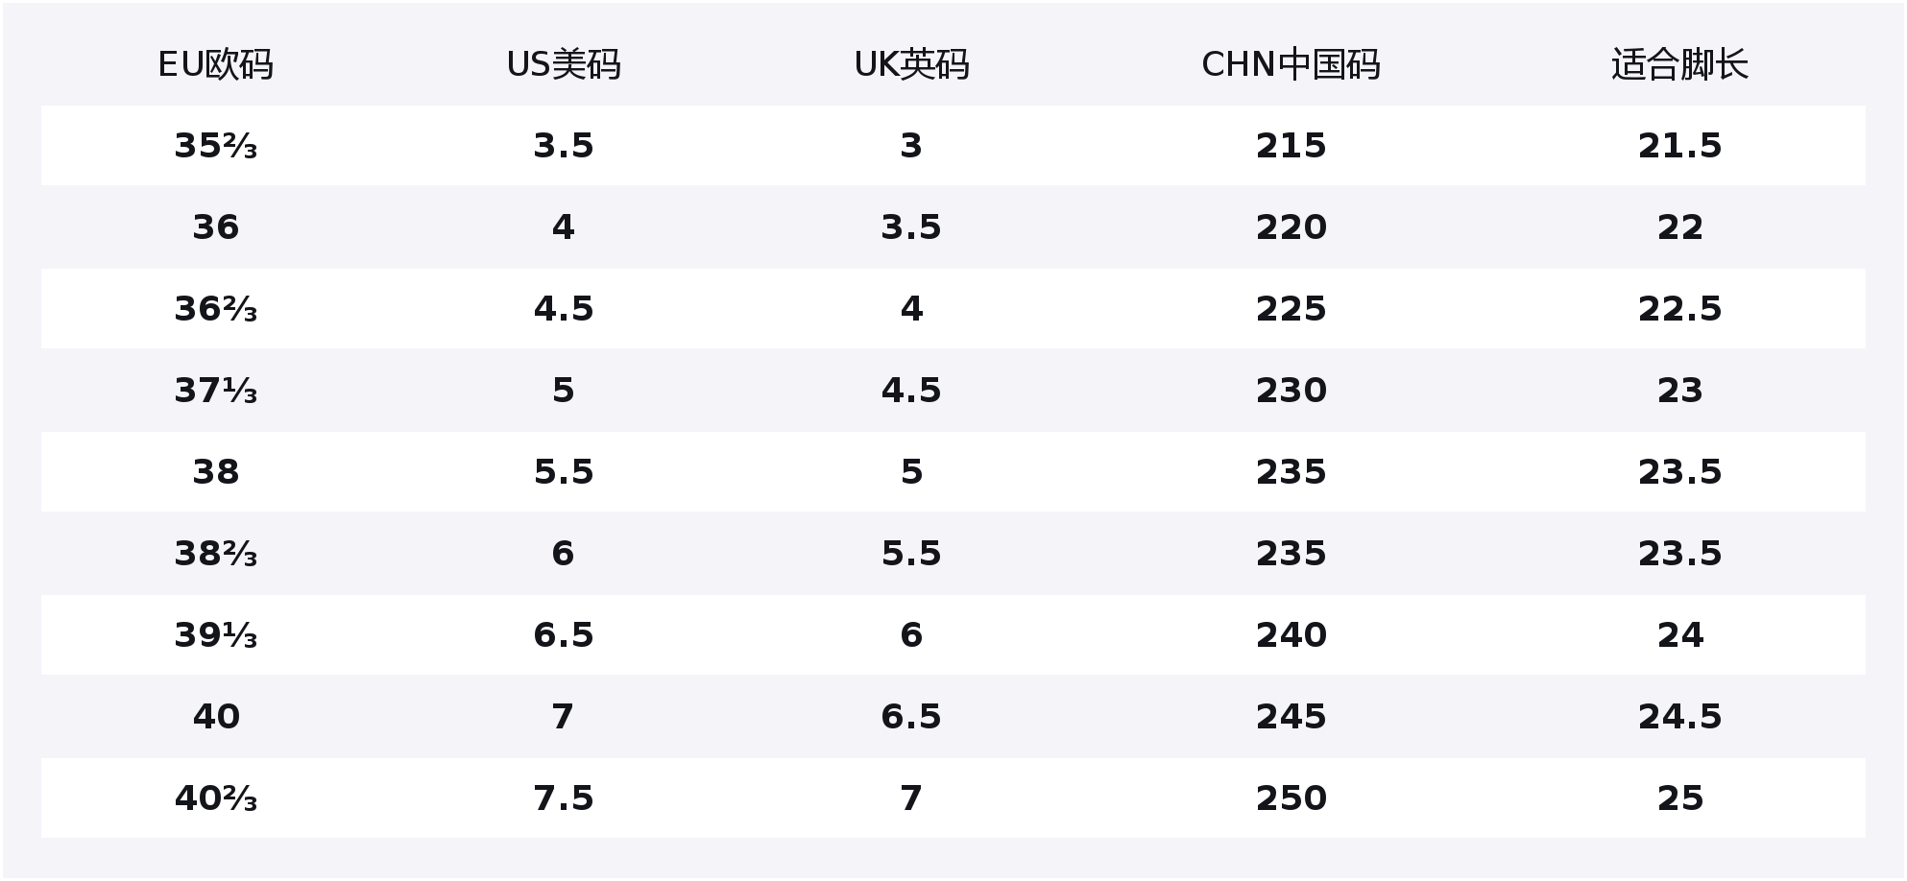
Task: Select foot length 21.5 cell
Action: (1679, 146)
